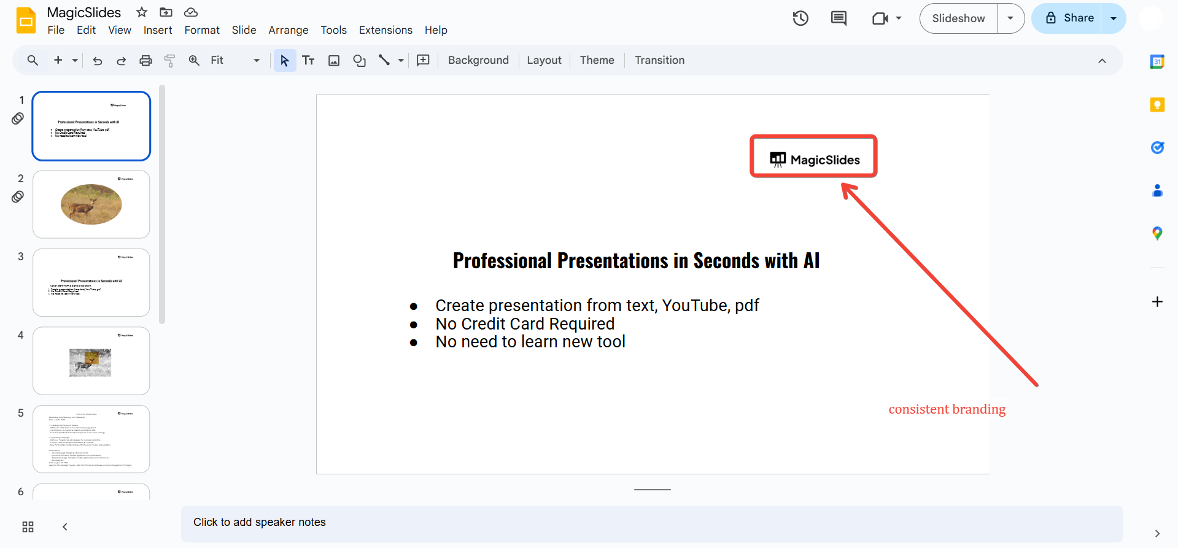Open camera meeting options arrow
The height and width of the screenshot is (548, 1178).
tap(899, 18)
